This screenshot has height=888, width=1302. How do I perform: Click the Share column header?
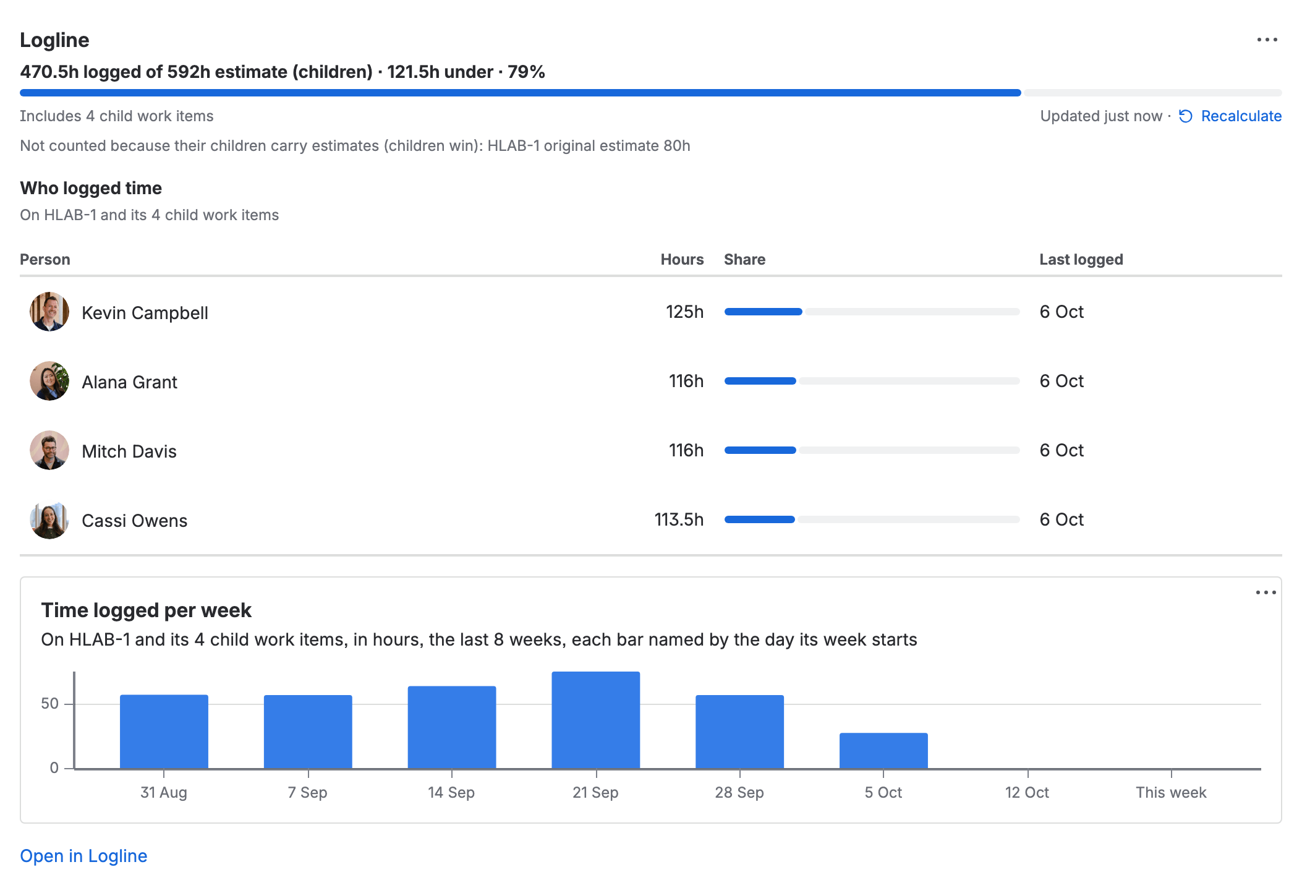click(744, 260)
